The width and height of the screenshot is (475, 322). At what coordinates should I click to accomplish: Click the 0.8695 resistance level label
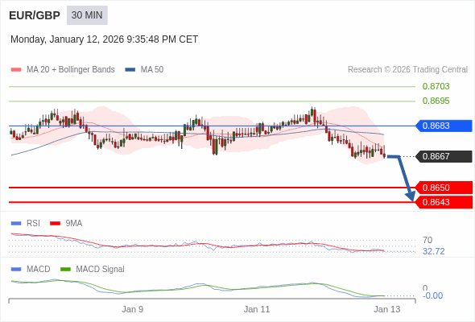pyautogui.click(x=436, y=101)
